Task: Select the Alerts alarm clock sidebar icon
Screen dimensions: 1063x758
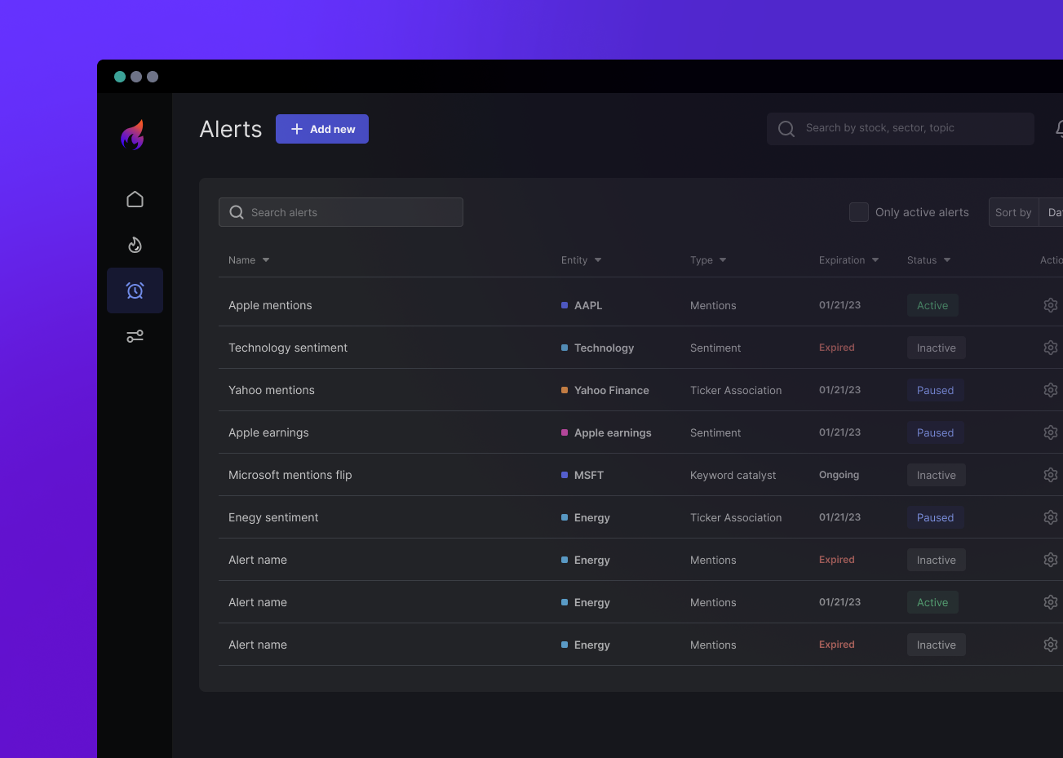Action: [x=135, y=290]
